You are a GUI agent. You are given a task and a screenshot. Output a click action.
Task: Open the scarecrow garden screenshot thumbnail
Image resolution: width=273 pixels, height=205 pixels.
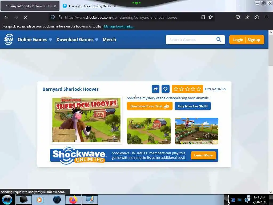click(x=196, y=131)
